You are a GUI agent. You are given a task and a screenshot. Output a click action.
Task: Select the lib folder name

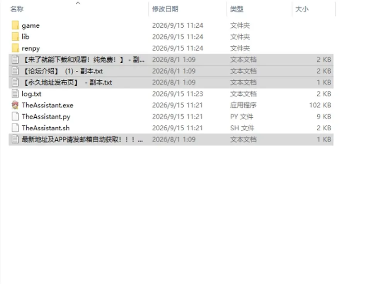tap(26, 37)
